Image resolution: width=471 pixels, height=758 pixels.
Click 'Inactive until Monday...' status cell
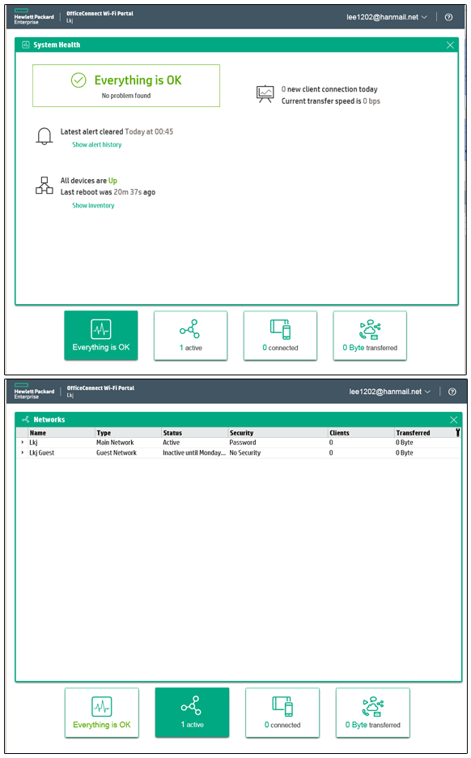[x=194, y=452]
